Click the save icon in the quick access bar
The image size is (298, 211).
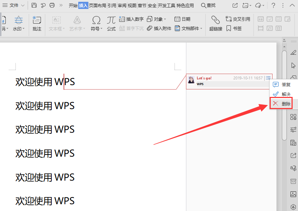(34, 5)
